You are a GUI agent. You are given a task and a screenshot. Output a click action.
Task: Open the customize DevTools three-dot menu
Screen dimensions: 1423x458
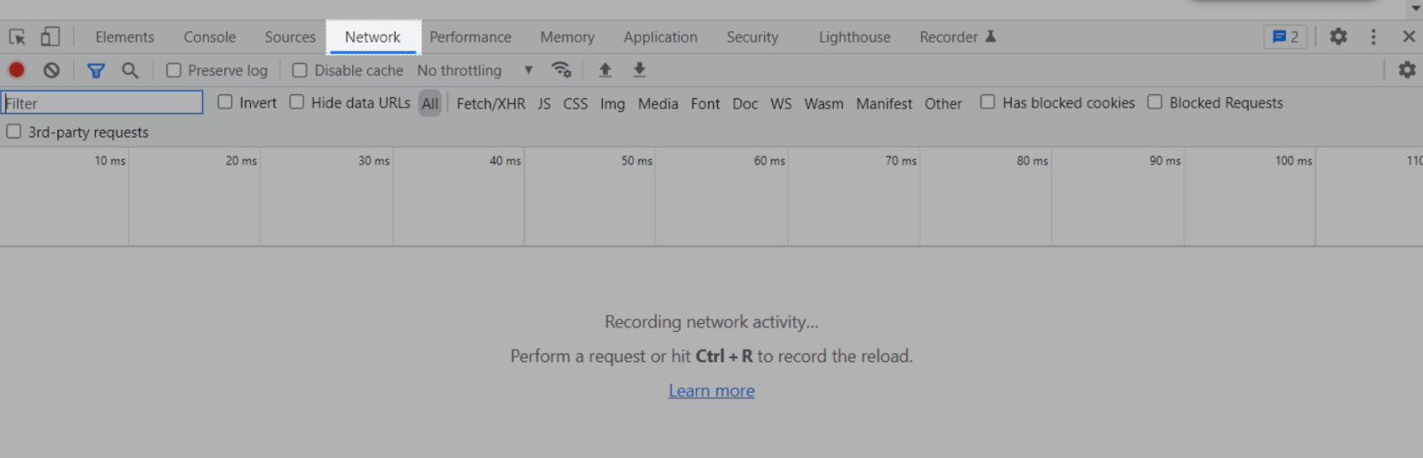(x=1373, y=37)
